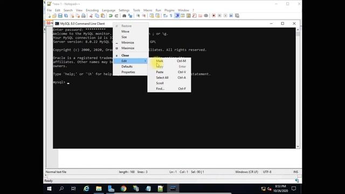The width and height of the screenshot is (345, 194).
Task: Click the red Record Macro icon
Action: pos(213,16)
